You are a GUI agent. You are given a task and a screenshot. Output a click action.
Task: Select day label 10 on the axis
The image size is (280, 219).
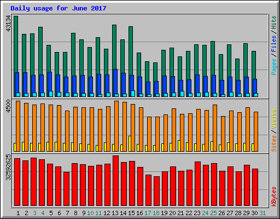click(90, 213)
